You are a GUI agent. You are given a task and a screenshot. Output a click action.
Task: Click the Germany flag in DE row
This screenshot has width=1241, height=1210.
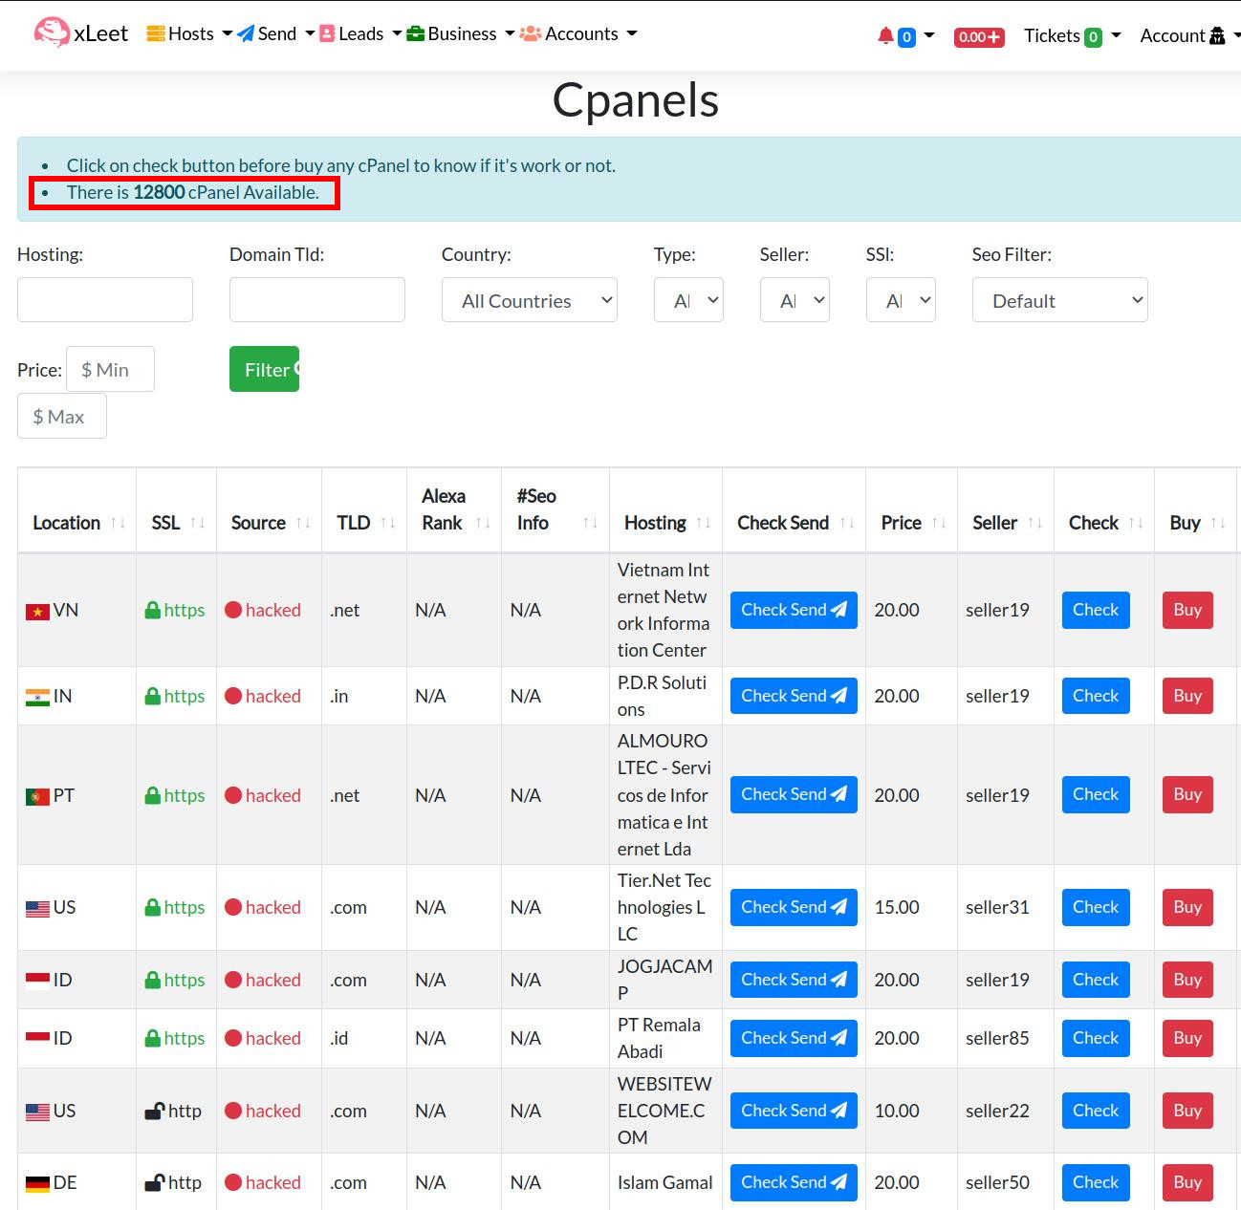(37, 1184)
